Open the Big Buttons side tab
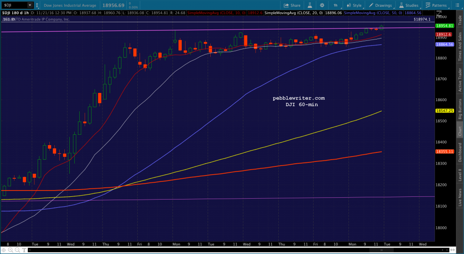The image size is (464, 254). coord(460,109)
